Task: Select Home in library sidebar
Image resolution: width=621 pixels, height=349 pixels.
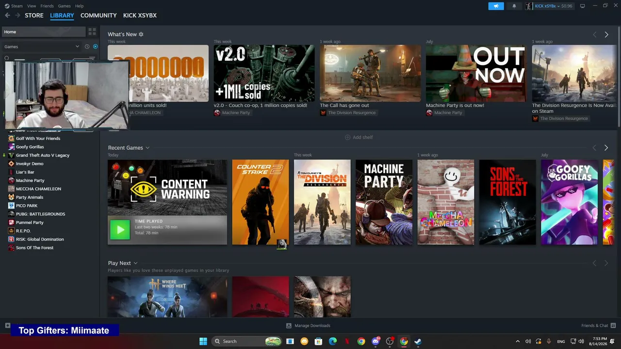Action: [x=43, y=32]
